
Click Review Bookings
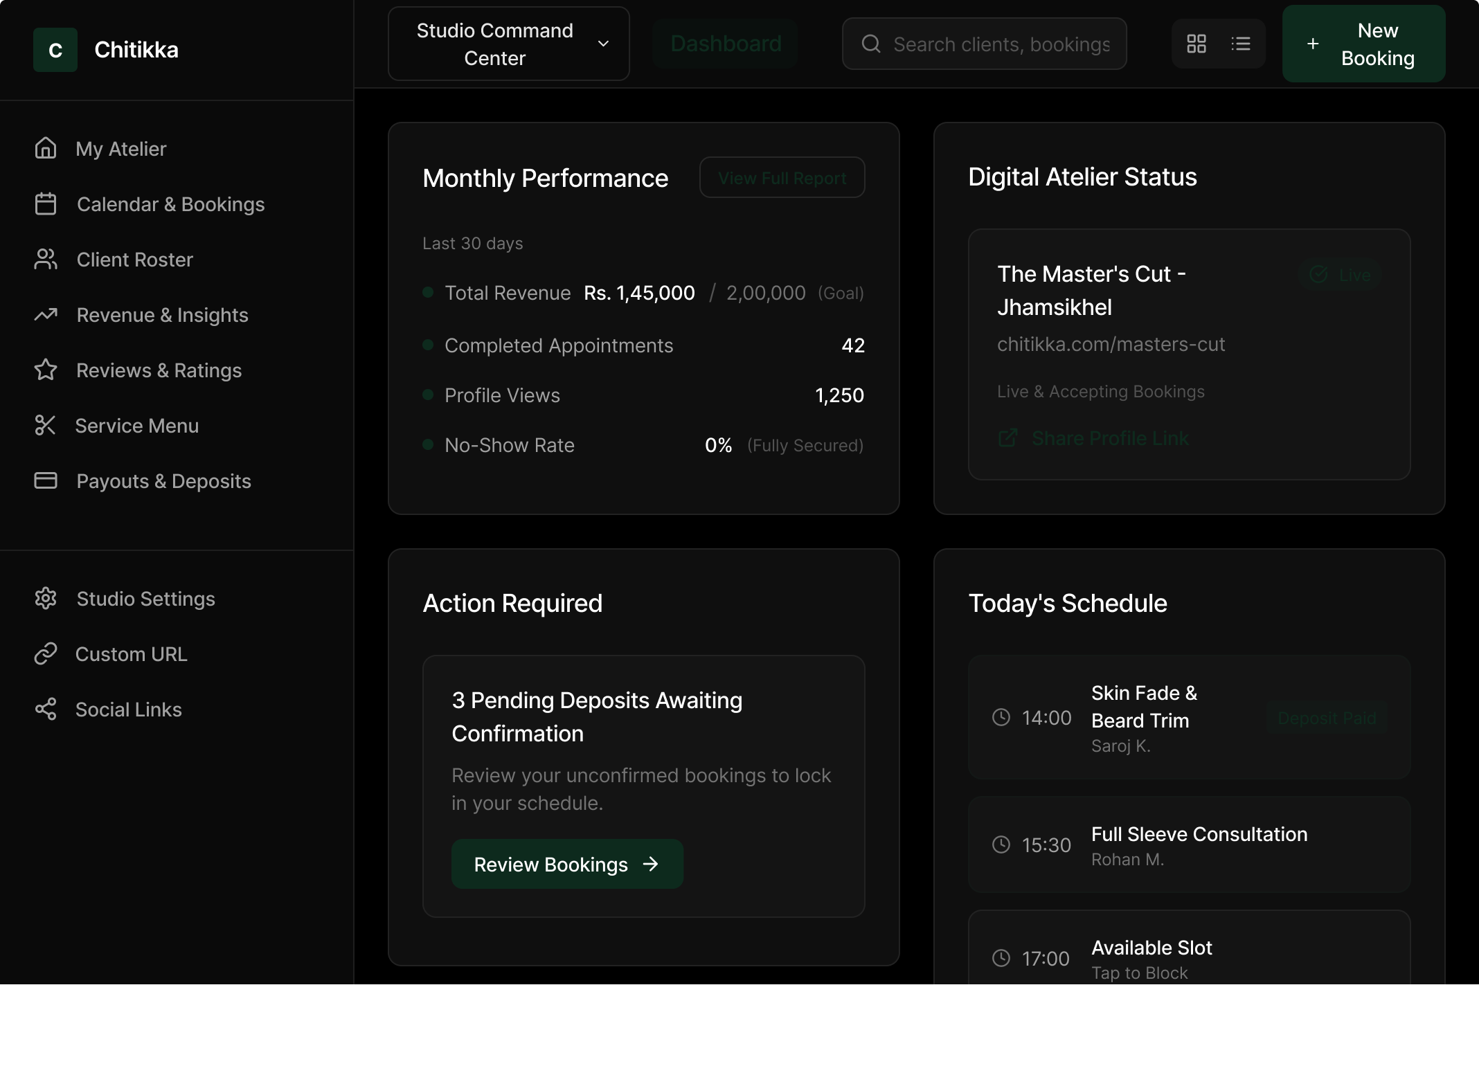pyautogui.click(x=567, y=864)
